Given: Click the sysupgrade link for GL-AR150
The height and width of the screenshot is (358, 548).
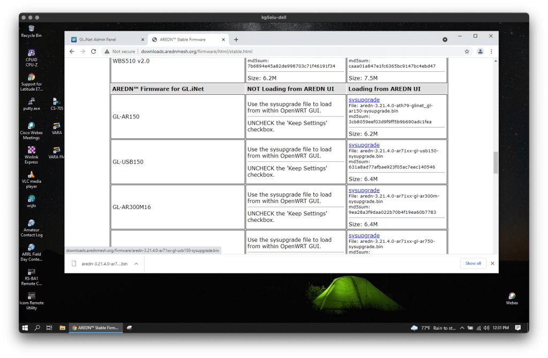Looking at the screenshot, I should [x=364, y=100].
